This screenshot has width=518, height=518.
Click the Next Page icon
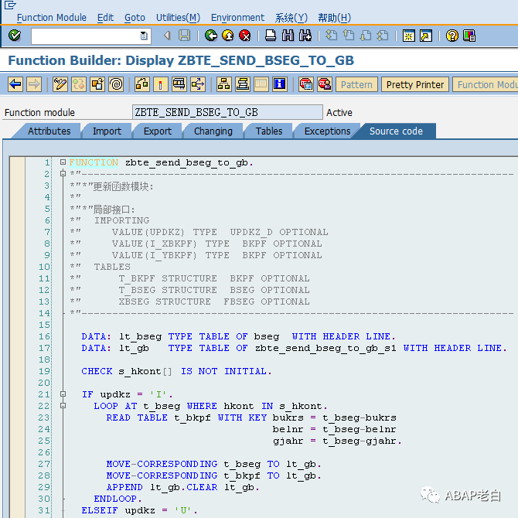point(366,36)
